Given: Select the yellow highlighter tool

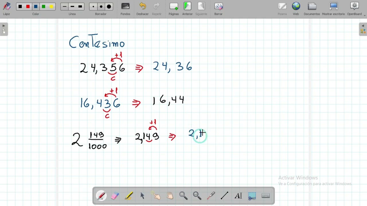Looking at the screenshot, I should (129, 196).
